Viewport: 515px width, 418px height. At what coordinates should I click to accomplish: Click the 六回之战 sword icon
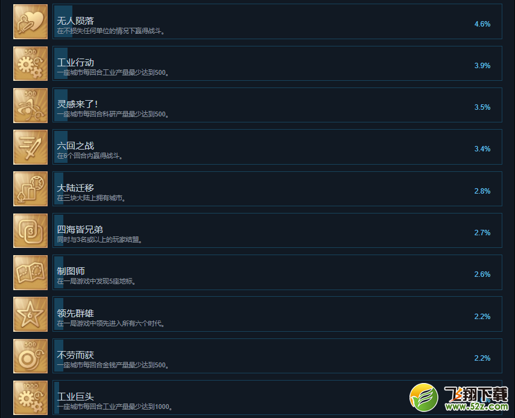point(30,147)
